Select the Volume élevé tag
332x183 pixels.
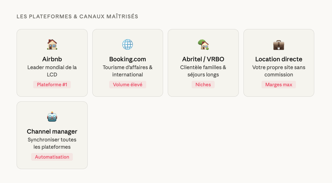click(128, 85)
